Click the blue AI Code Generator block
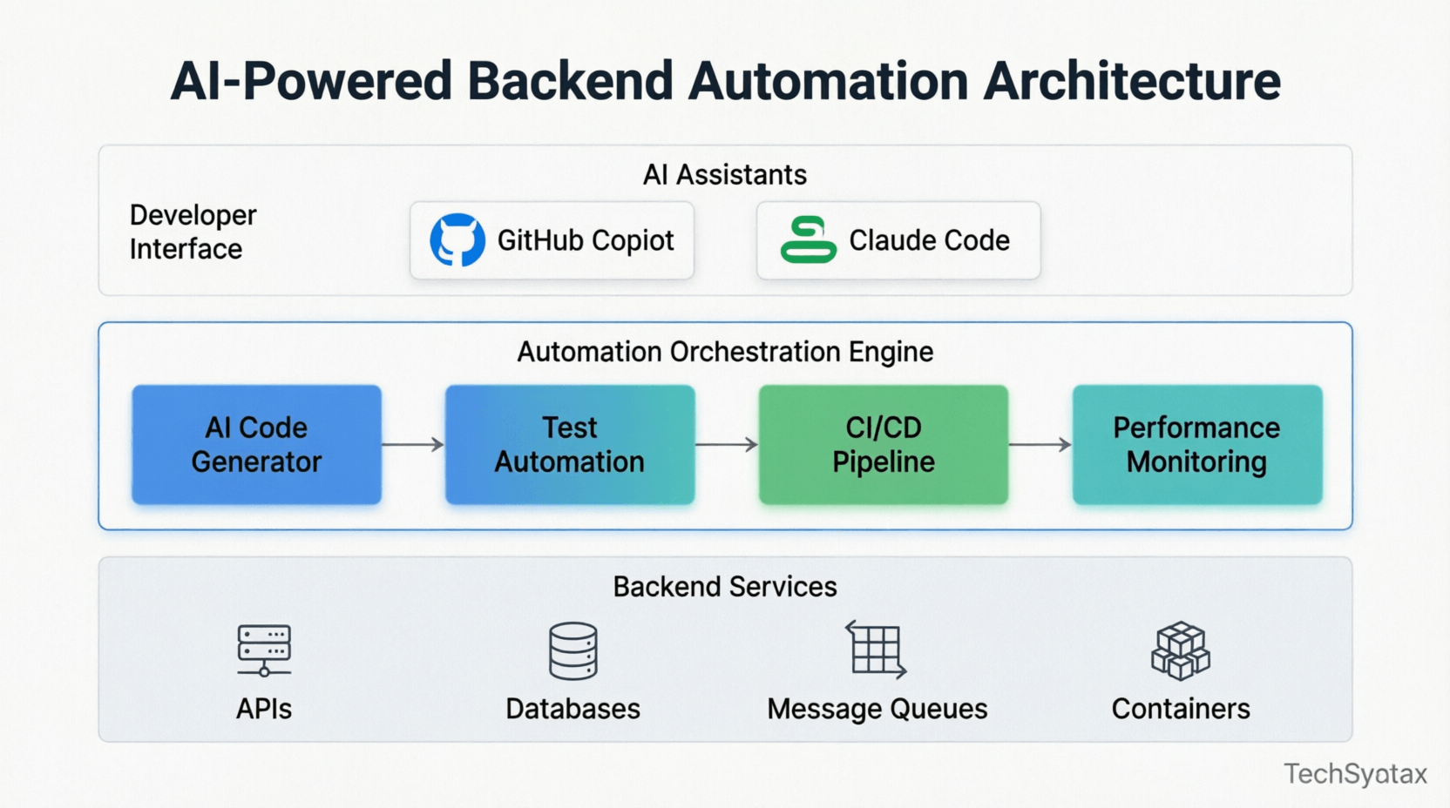Image resolution: width=1450 pixels, height=808 pixels. tap(255, 444)
